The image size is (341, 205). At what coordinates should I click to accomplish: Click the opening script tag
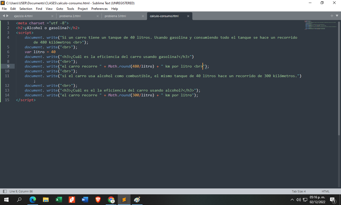[25, 33]
